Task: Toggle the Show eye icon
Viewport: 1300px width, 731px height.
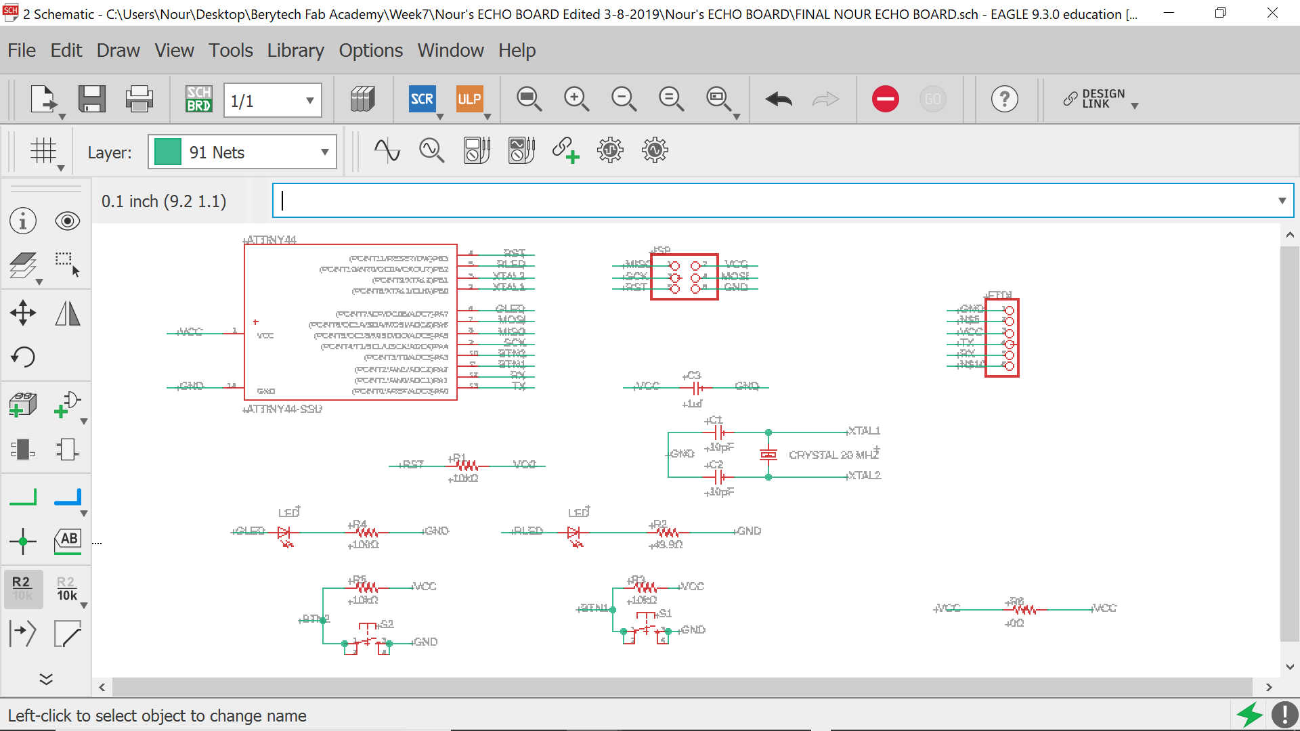Action: pyautogui.click(x=67, y=221)
